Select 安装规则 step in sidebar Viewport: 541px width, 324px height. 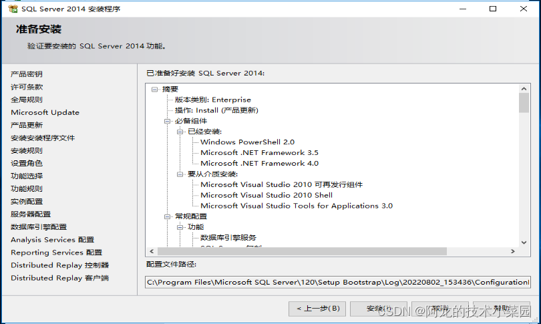[27, 151]
